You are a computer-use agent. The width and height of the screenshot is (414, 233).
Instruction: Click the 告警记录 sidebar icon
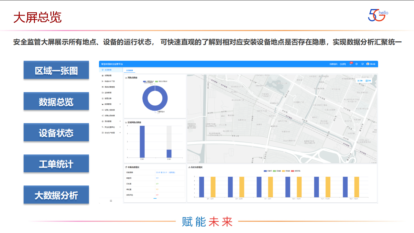102,98
